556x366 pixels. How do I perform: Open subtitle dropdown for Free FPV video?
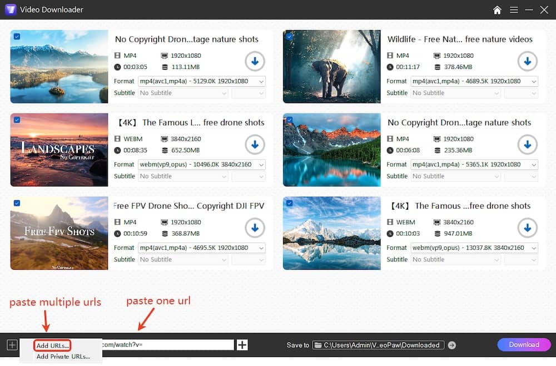pos(183,260)
